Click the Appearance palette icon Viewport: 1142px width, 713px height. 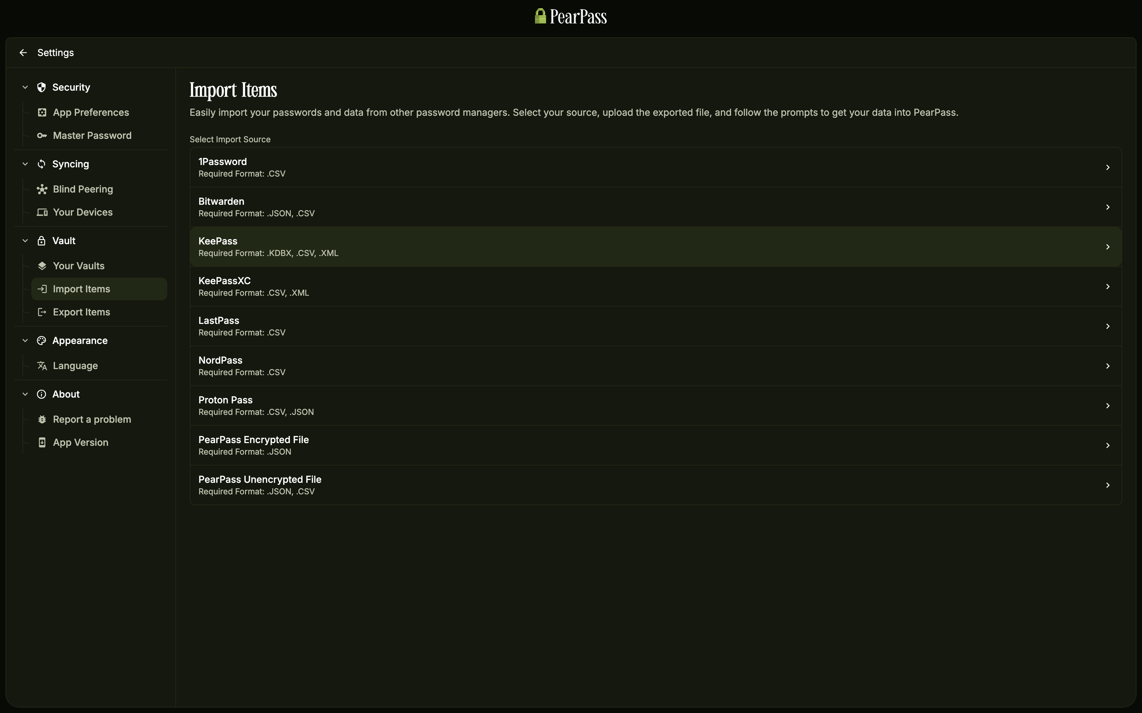click(x=41, y=341)
